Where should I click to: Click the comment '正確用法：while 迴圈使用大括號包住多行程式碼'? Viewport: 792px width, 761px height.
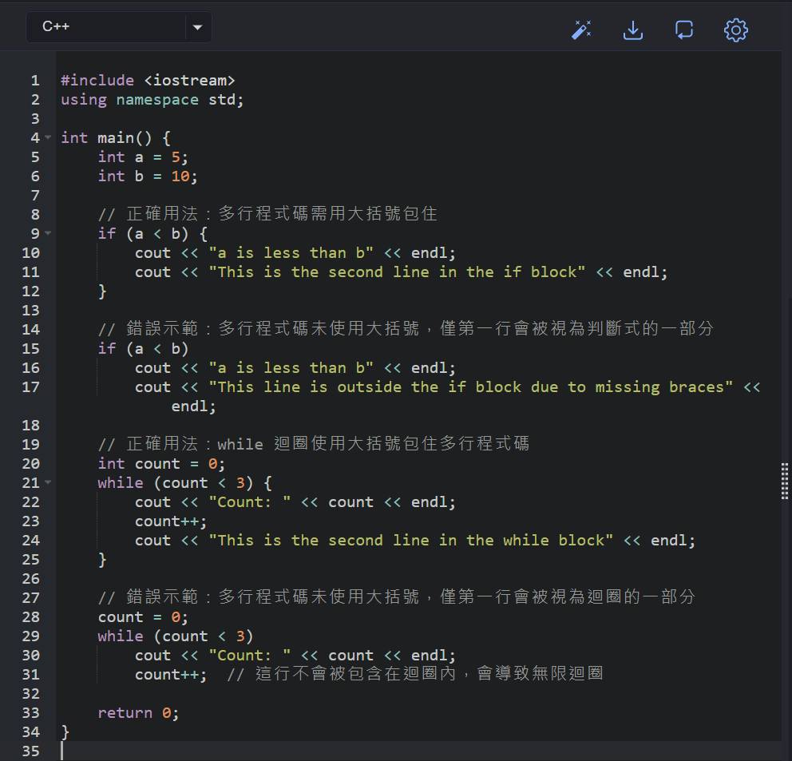[314, 444]
